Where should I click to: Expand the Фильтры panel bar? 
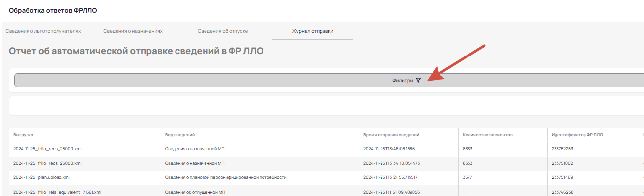point(329,81)
